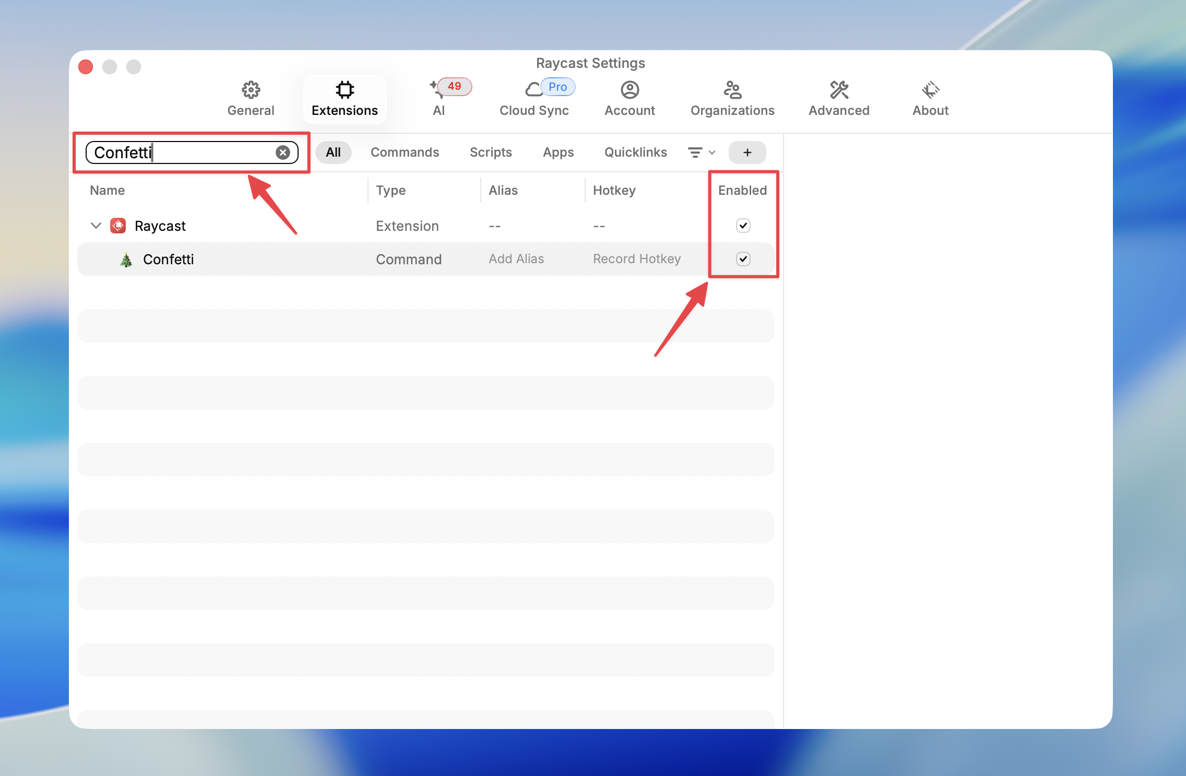Click the plus add button
Viewport: 1186px width, 776px height.
tap(747, 152)
